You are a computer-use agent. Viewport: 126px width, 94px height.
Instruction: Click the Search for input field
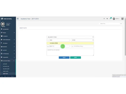pos(109,24)
